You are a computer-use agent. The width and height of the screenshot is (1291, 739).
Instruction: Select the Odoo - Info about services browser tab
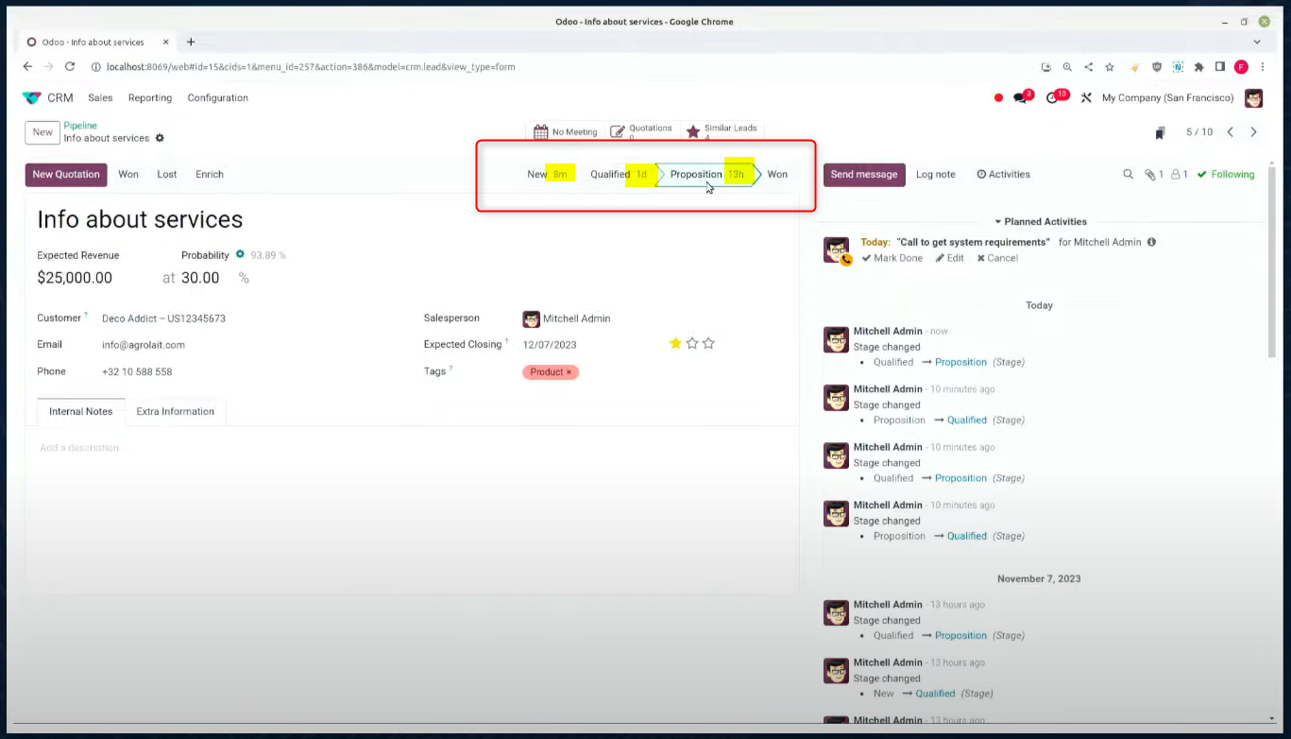click(98, 42)
